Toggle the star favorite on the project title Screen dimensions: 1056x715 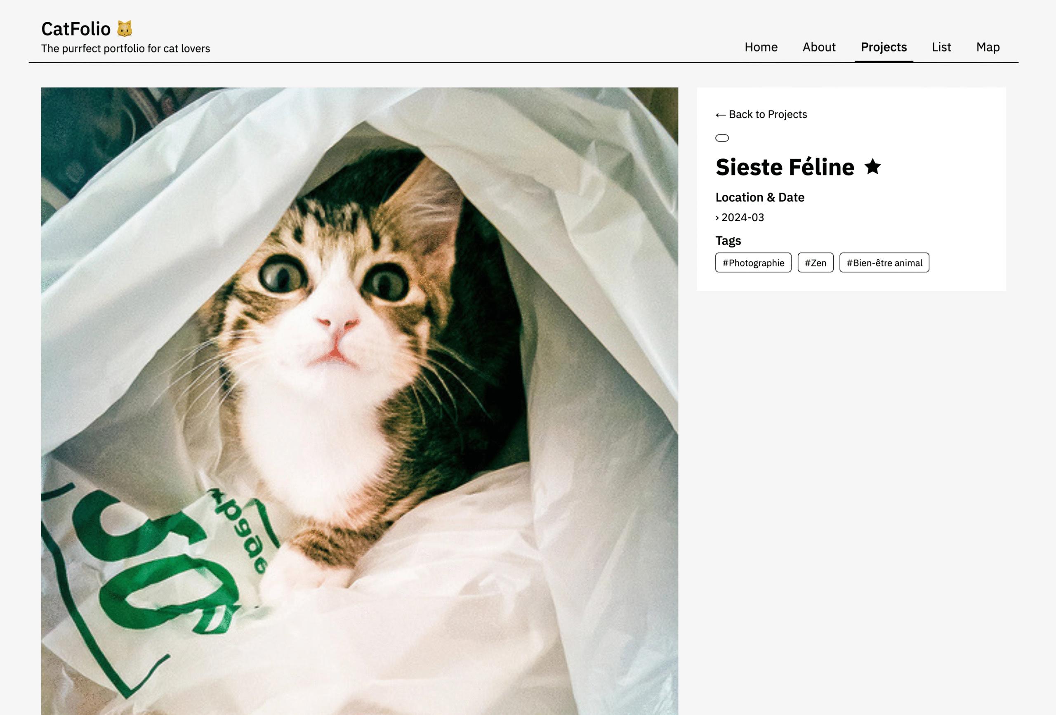873,167
